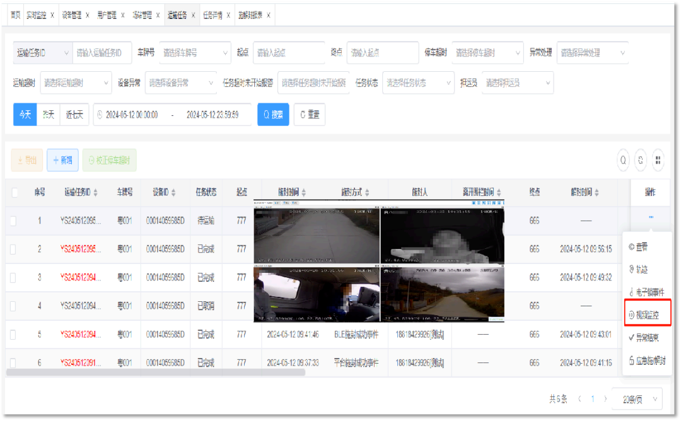Click the blue three-dot more icon in row 1
Screen dimensions: 681x421
[x=651, y=217]
